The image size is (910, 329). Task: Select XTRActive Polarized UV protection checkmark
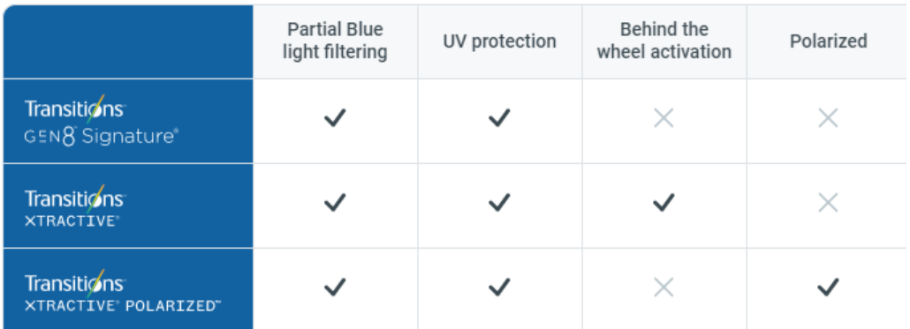point(499,288)
